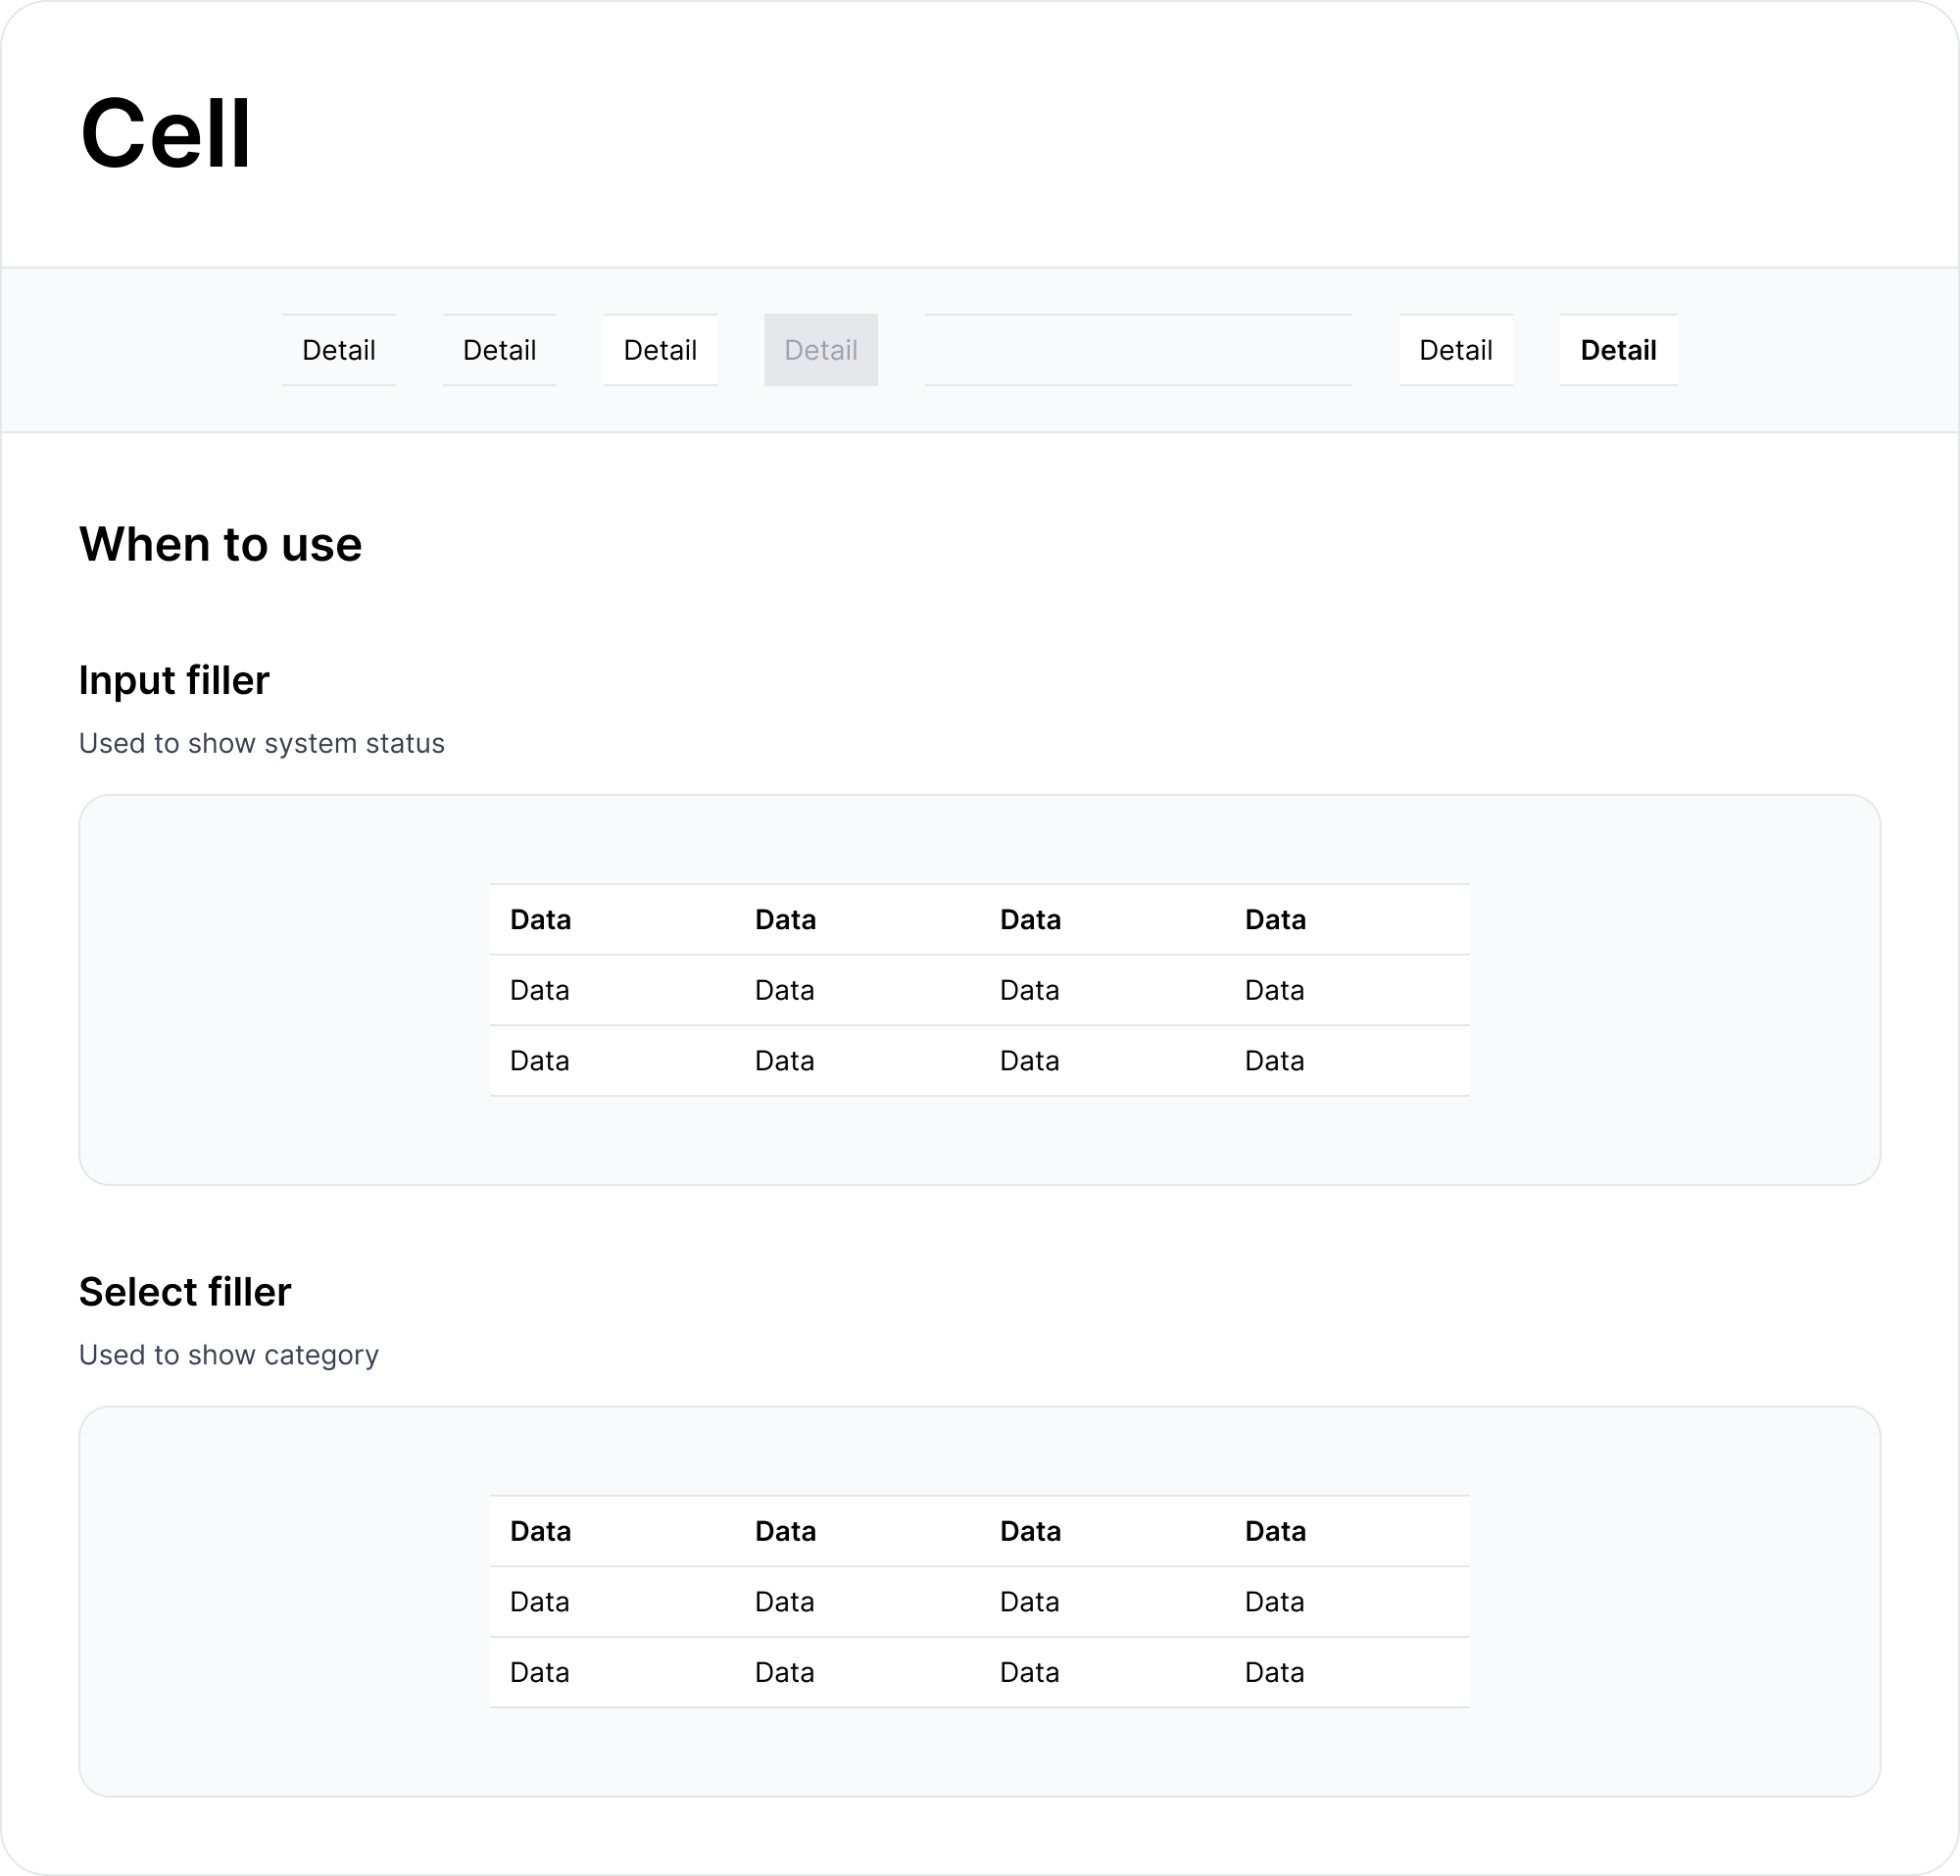
Task: Click inside the empty input field
Action: pyautogui.click(x=1138, y=350)
